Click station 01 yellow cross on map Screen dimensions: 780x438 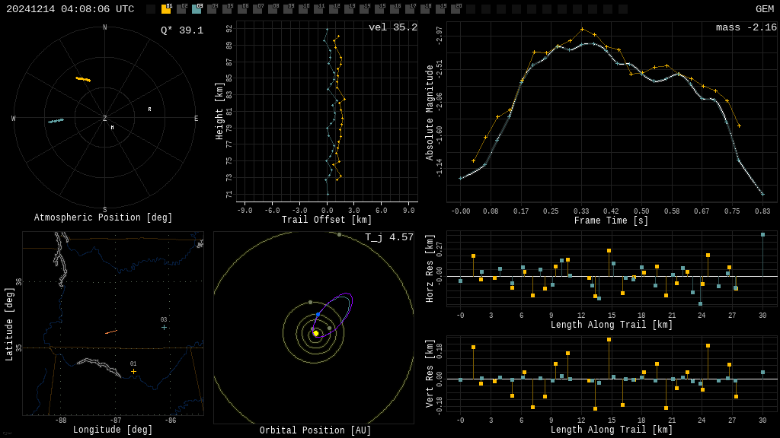point(133,371)
